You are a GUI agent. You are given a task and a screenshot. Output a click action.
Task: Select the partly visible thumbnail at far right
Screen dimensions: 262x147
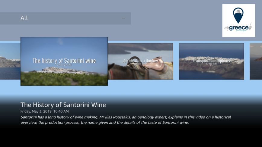[256, 61]
